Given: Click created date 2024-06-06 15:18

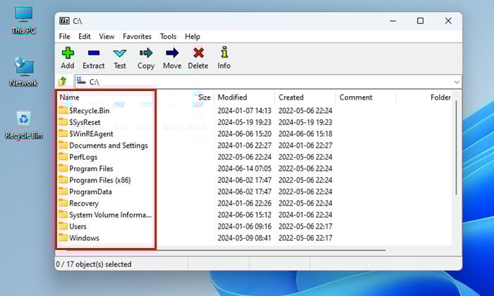Looking at the screenshot, I should (306, 134).
